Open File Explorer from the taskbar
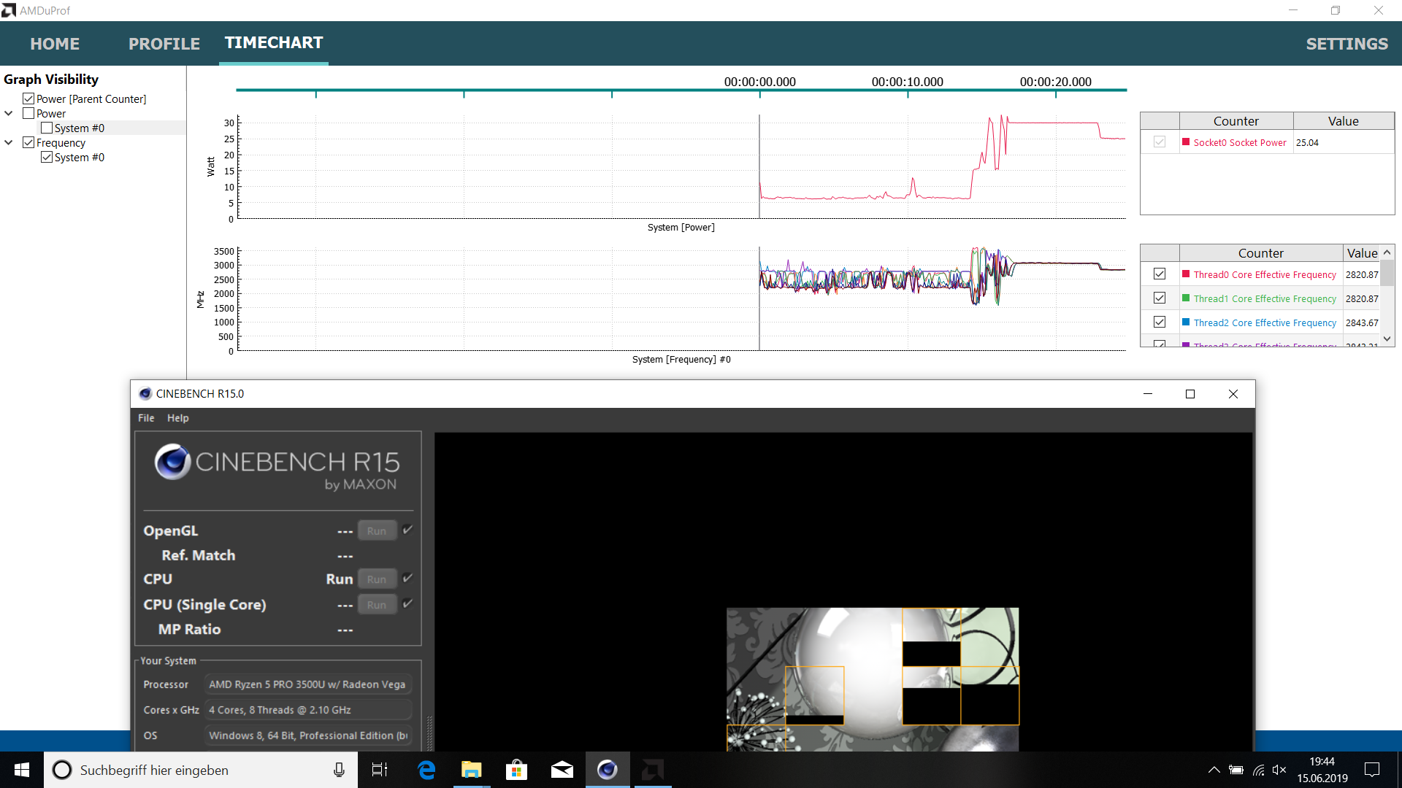The width and height of the screenshot is (1402, 788). pyautogui.click(x=471, y=770)
